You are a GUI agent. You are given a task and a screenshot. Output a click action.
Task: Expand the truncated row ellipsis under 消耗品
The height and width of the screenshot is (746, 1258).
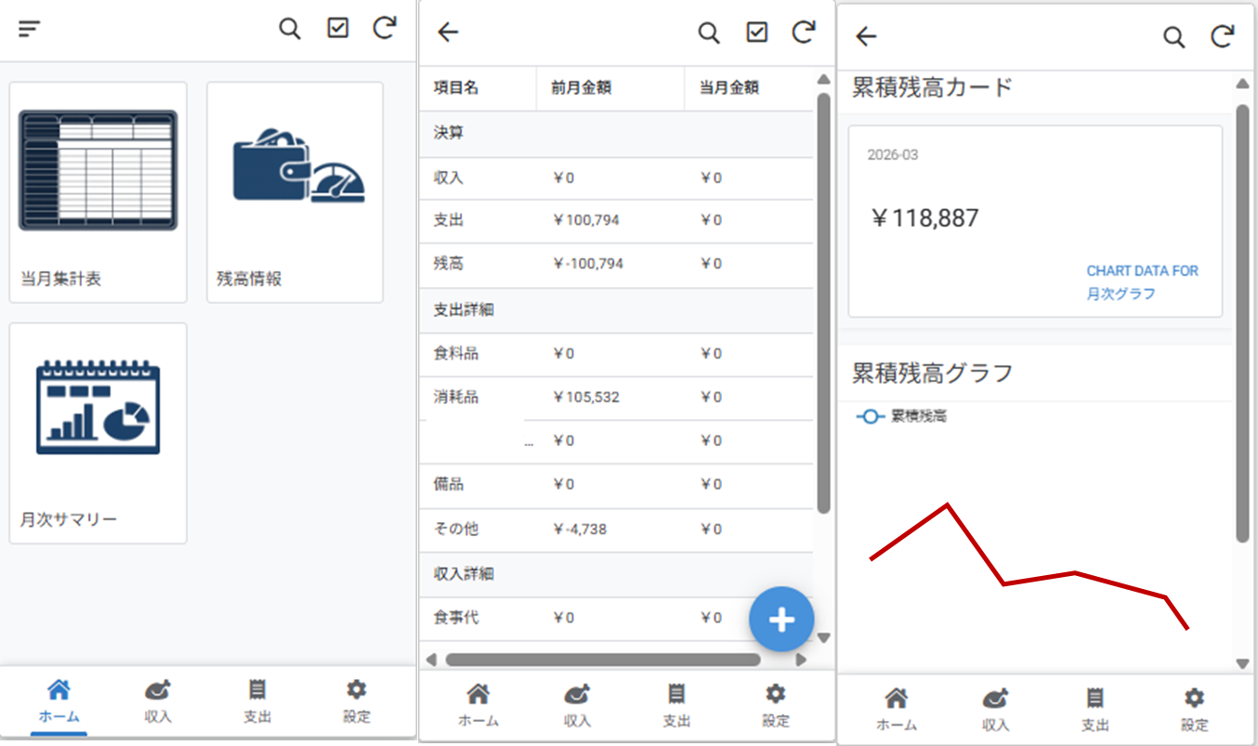tap(529, 443)
